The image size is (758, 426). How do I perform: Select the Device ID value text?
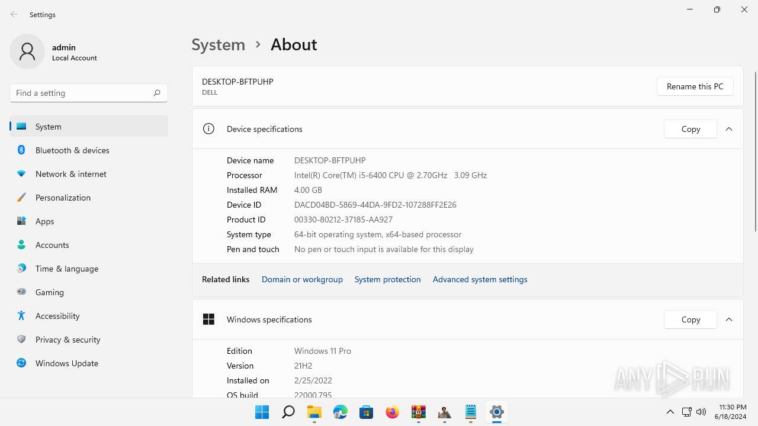[x=375, y=205]
